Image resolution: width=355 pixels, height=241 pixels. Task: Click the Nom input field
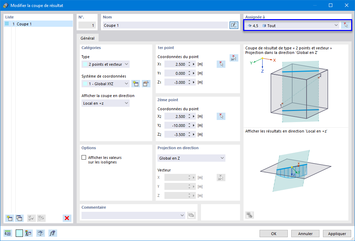(165, 25)
